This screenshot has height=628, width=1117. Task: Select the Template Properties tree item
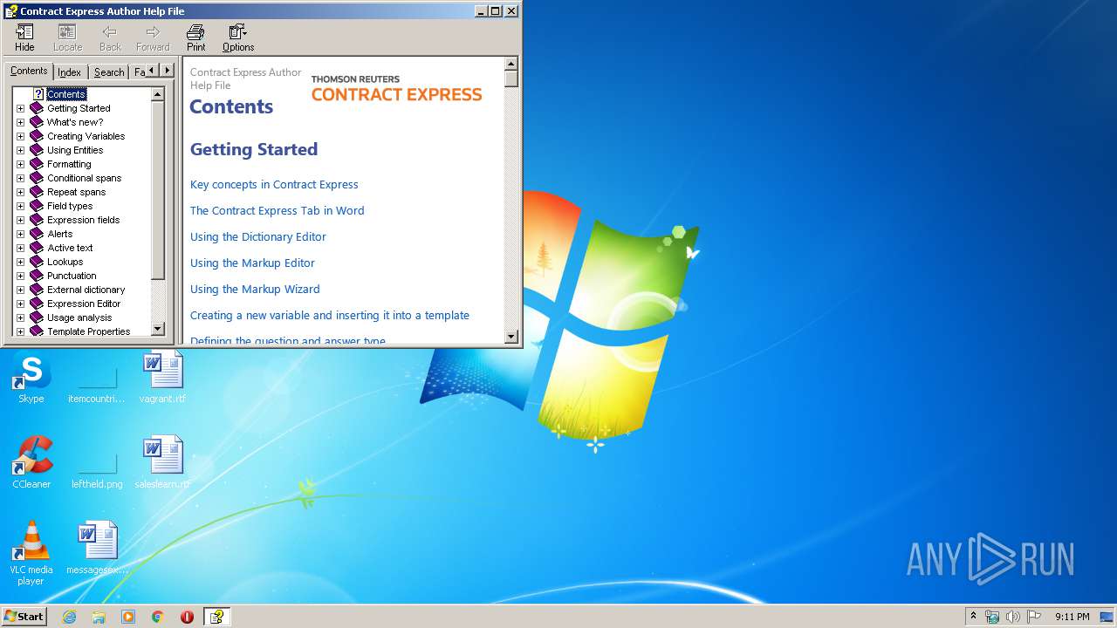[88, 331]
